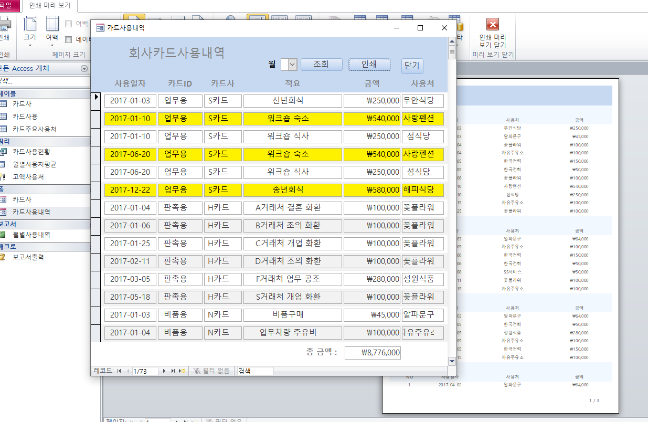Open 월별사용내역 report in navigation pane
Image resolution: width=648 pixels, height=422 pixels.
(x=31, y=235)
